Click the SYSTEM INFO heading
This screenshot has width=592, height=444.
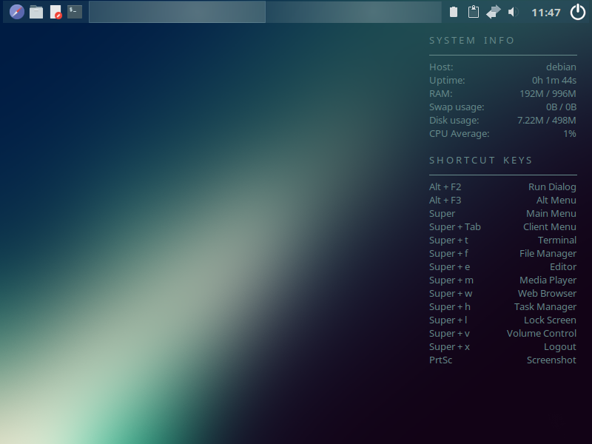[471, 41]
